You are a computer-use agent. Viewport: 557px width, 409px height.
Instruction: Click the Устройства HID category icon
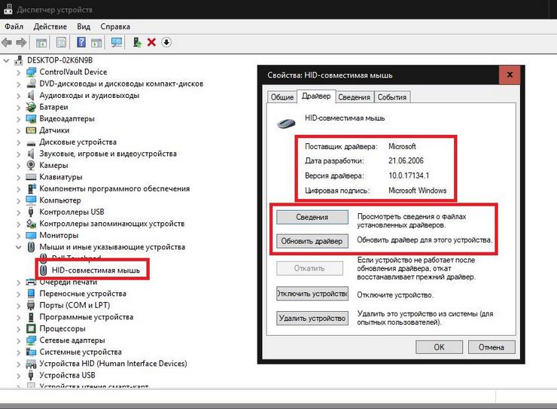[32, 364]
